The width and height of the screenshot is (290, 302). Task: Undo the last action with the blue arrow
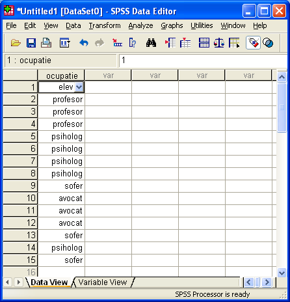pyautogui.click(x=84, y=43)
